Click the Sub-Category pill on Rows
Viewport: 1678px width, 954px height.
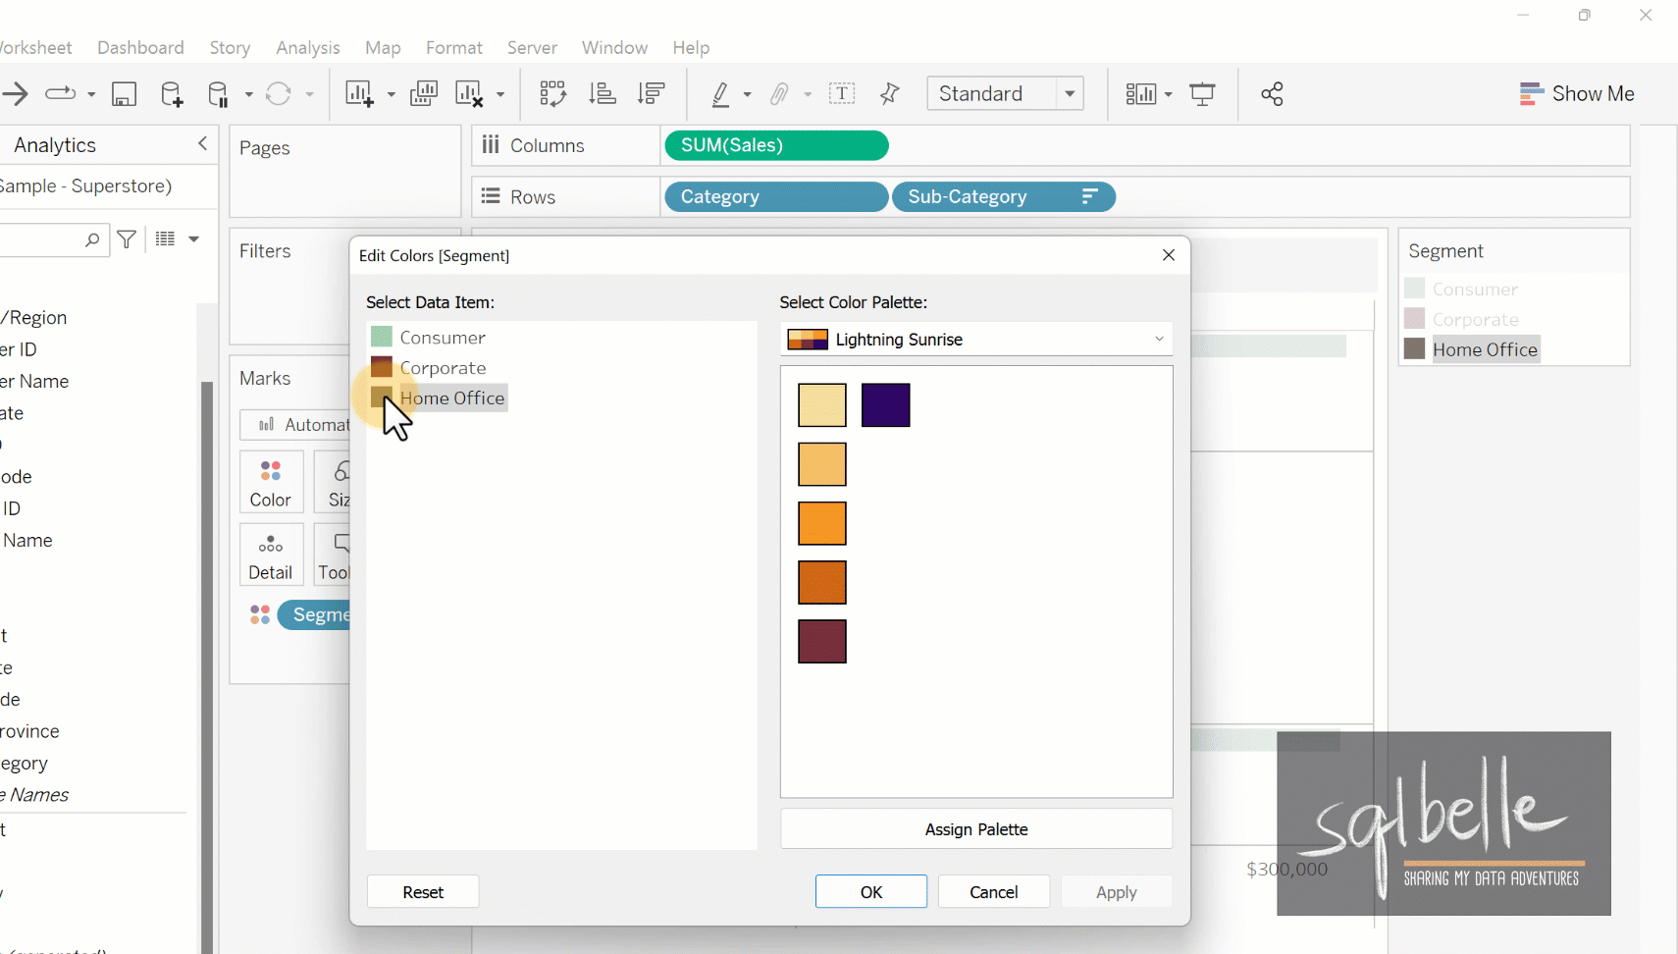[1004, 197]
